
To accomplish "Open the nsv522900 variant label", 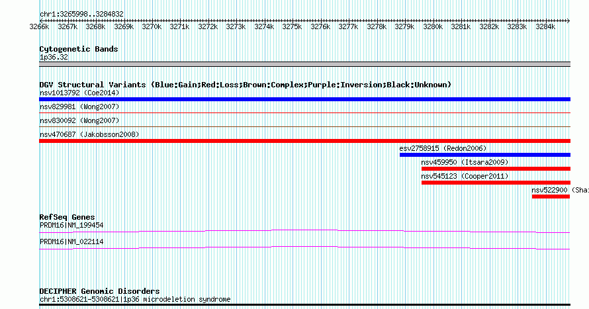I will pyautogui.click(x=560, y=190).
